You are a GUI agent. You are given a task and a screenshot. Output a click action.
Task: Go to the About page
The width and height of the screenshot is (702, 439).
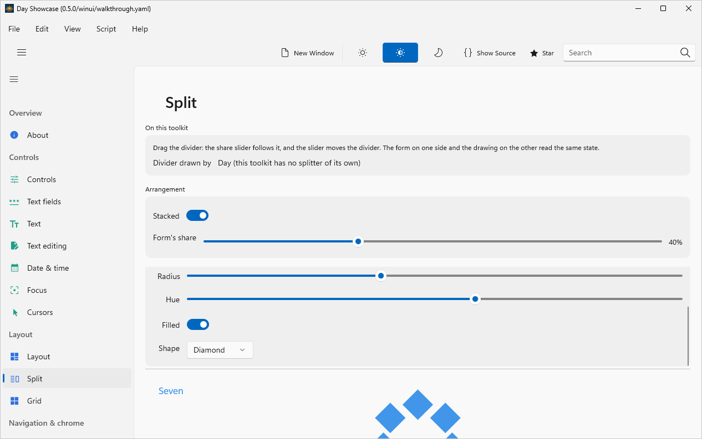click(x=67, y=135)
